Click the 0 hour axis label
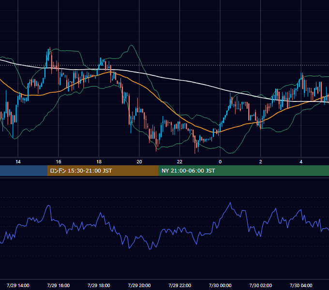 [x=220, y=162]
